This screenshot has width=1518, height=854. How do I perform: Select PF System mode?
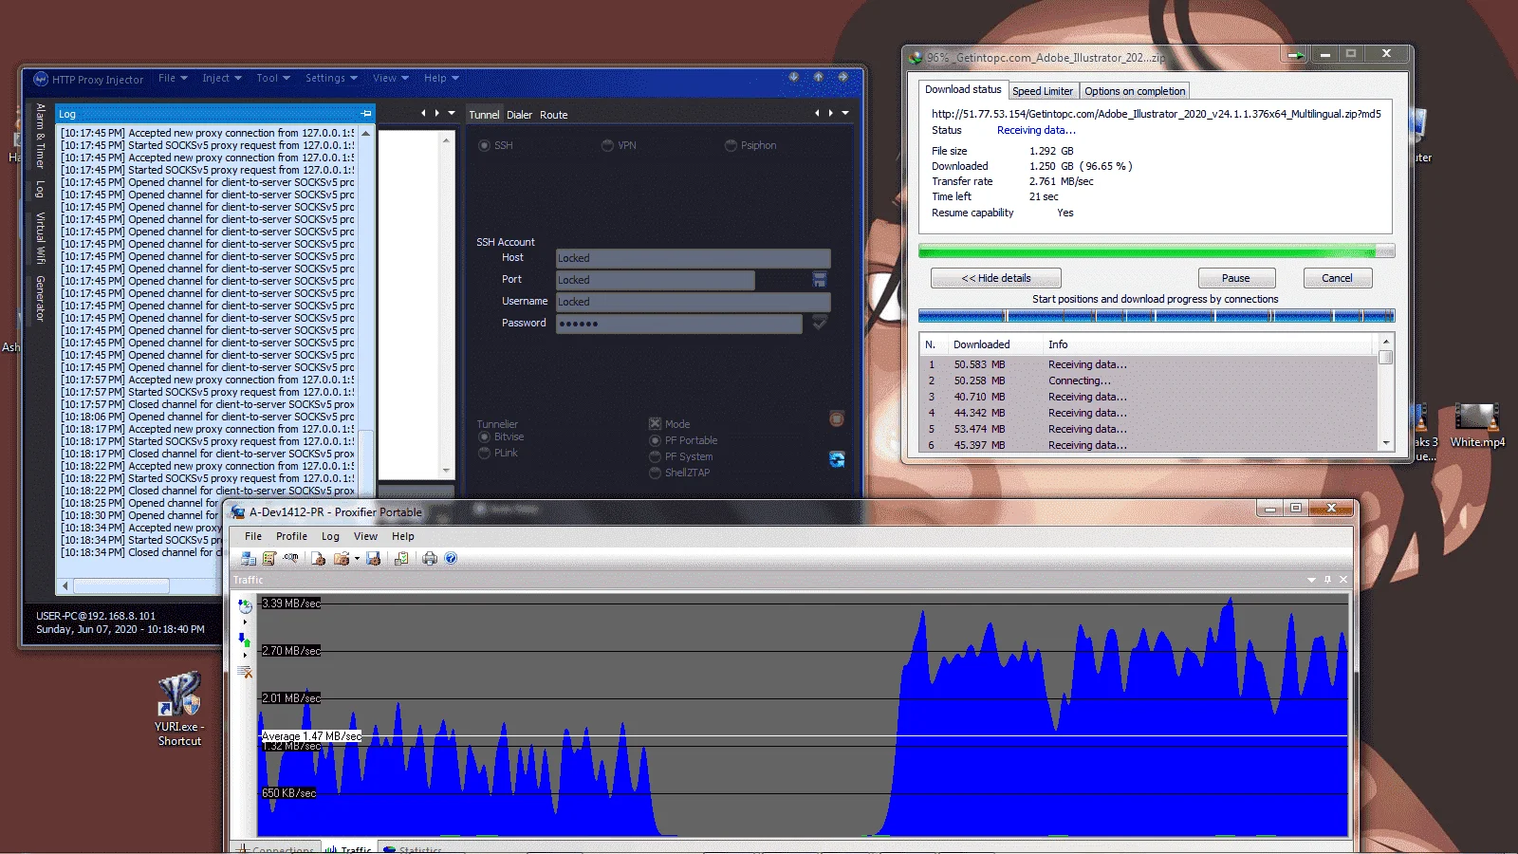(655, 456)
